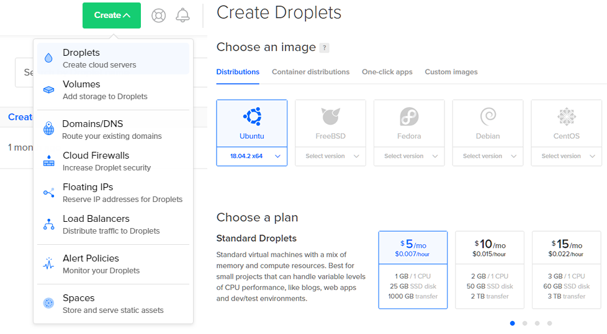
Task: Click the Alert Policies pulse icon
Action: [x=49, y=263]
